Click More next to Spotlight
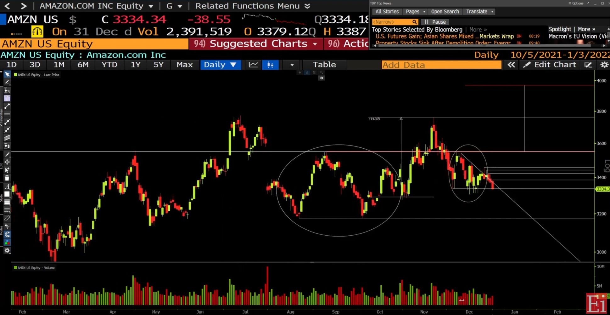The image size is (610, 315). point(586,29)
